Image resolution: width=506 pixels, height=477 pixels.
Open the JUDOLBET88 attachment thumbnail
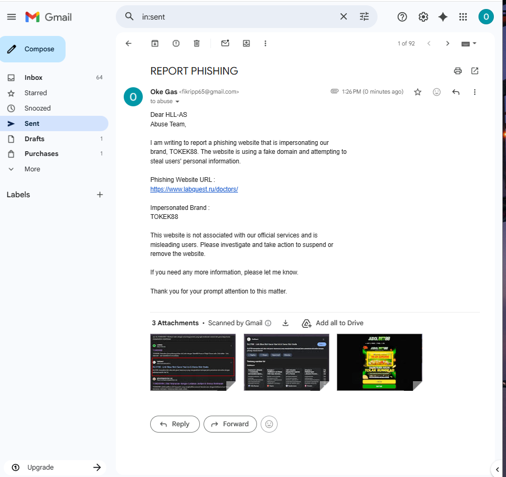(380, 362)
